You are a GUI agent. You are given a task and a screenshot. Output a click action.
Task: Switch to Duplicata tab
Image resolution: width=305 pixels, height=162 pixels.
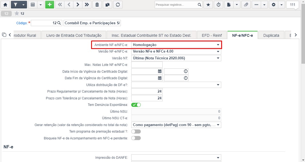[x=271, y=35]
